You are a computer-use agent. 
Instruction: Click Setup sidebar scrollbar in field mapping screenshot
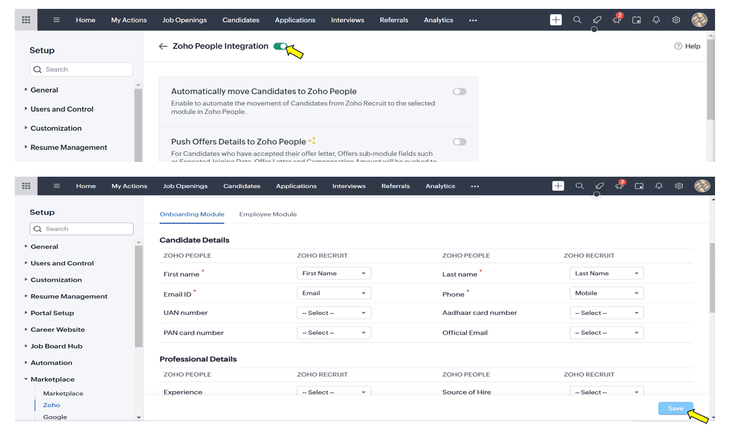pyautogui.click(x=138, y=296)
